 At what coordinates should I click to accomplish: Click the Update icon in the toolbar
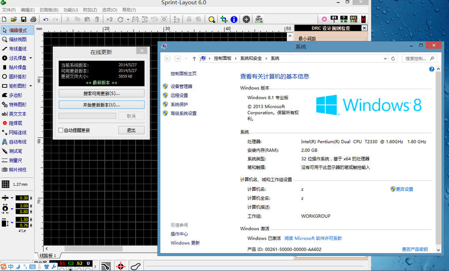pos(259,19)
